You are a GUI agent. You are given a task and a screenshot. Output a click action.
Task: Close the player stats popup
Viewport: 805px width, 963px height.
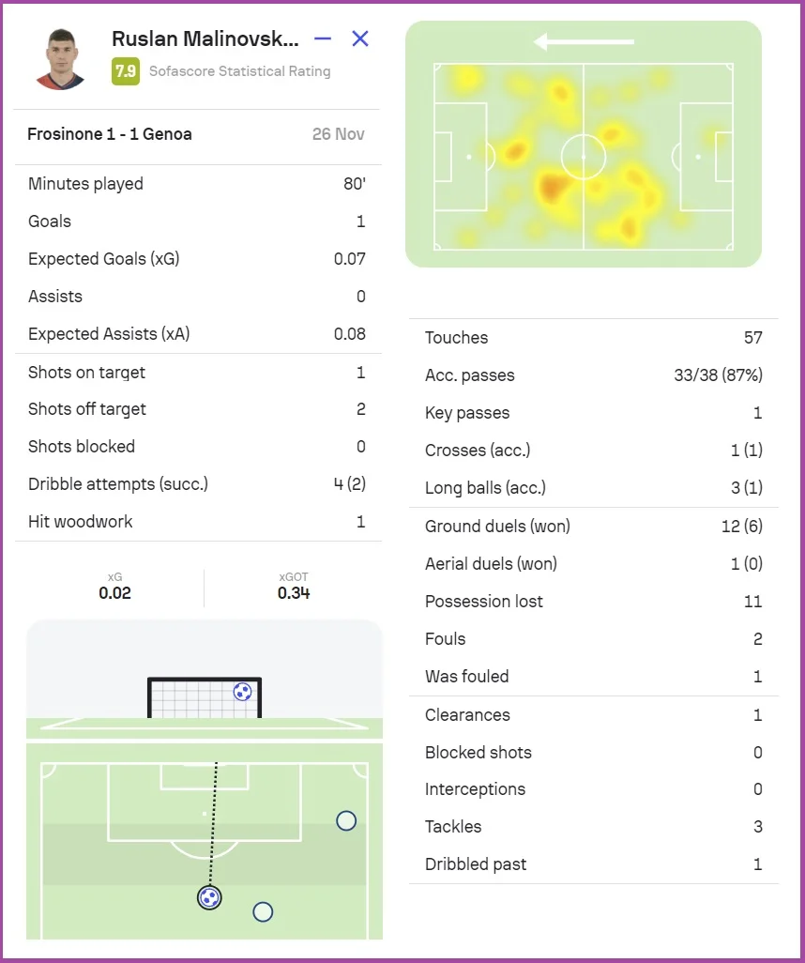coord(360,38)
